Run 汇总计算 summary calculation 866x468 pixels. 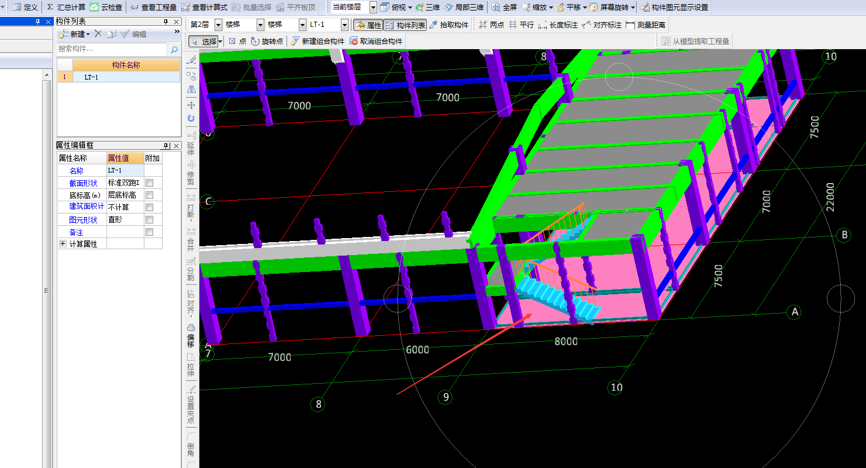65,7
